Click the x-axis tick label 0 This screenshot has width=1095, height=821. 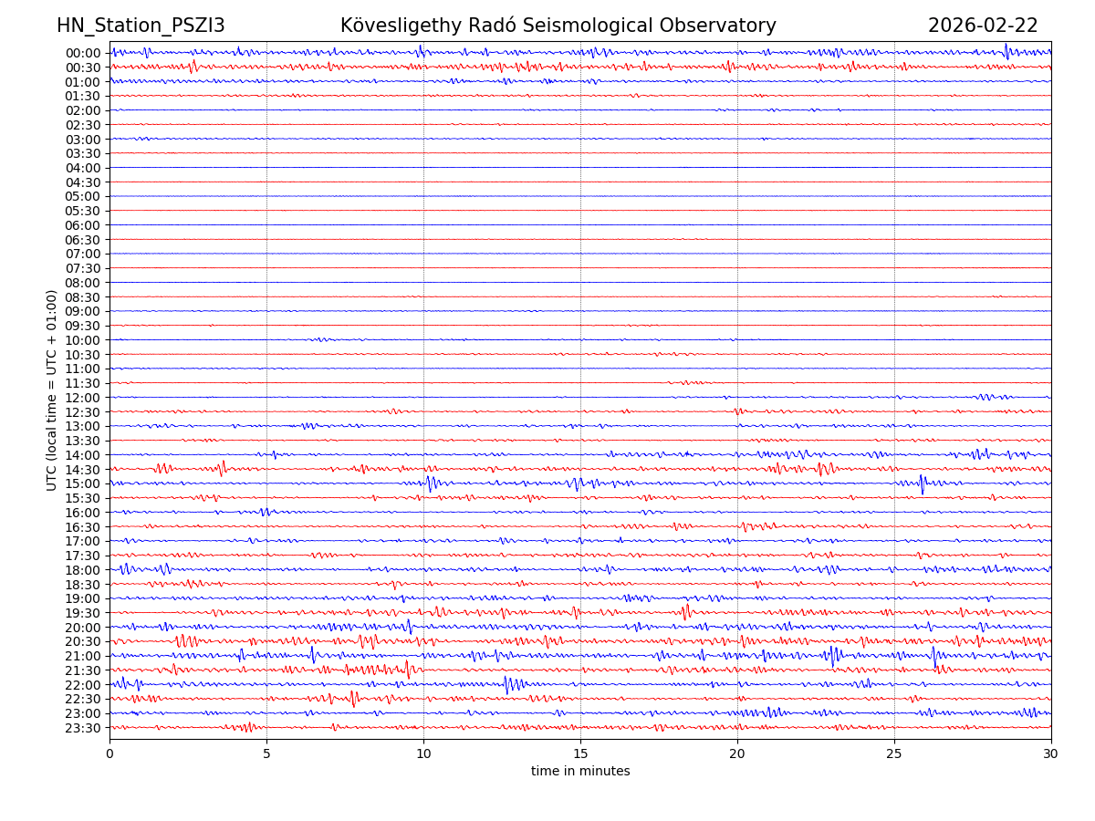click(109, 753)
